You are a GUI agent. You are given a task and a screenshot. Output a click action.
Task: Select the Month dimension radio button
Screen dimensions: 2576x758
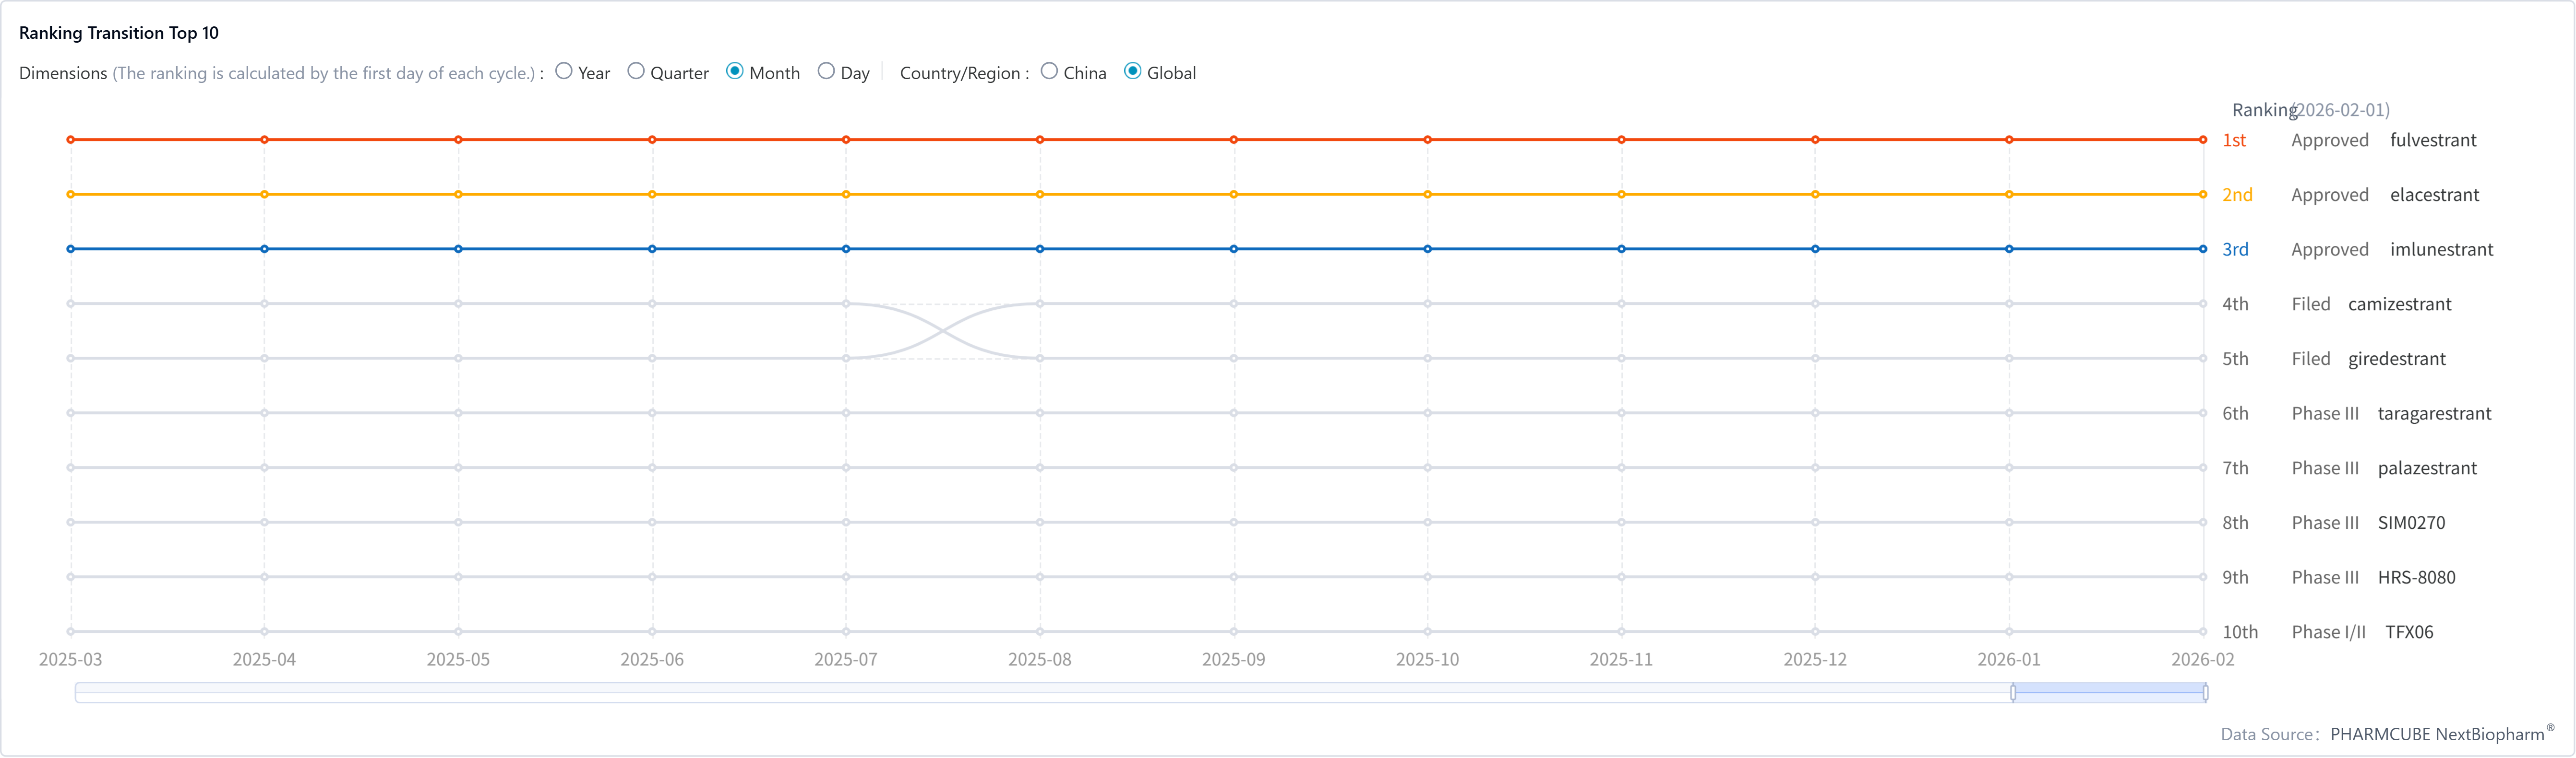coord(735,72)
